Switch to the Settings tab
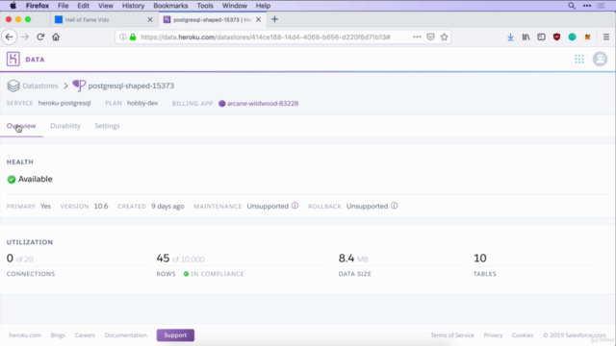The width and height of the screenshot is (616, 346). pyautogui.click(x=107, y=126)
